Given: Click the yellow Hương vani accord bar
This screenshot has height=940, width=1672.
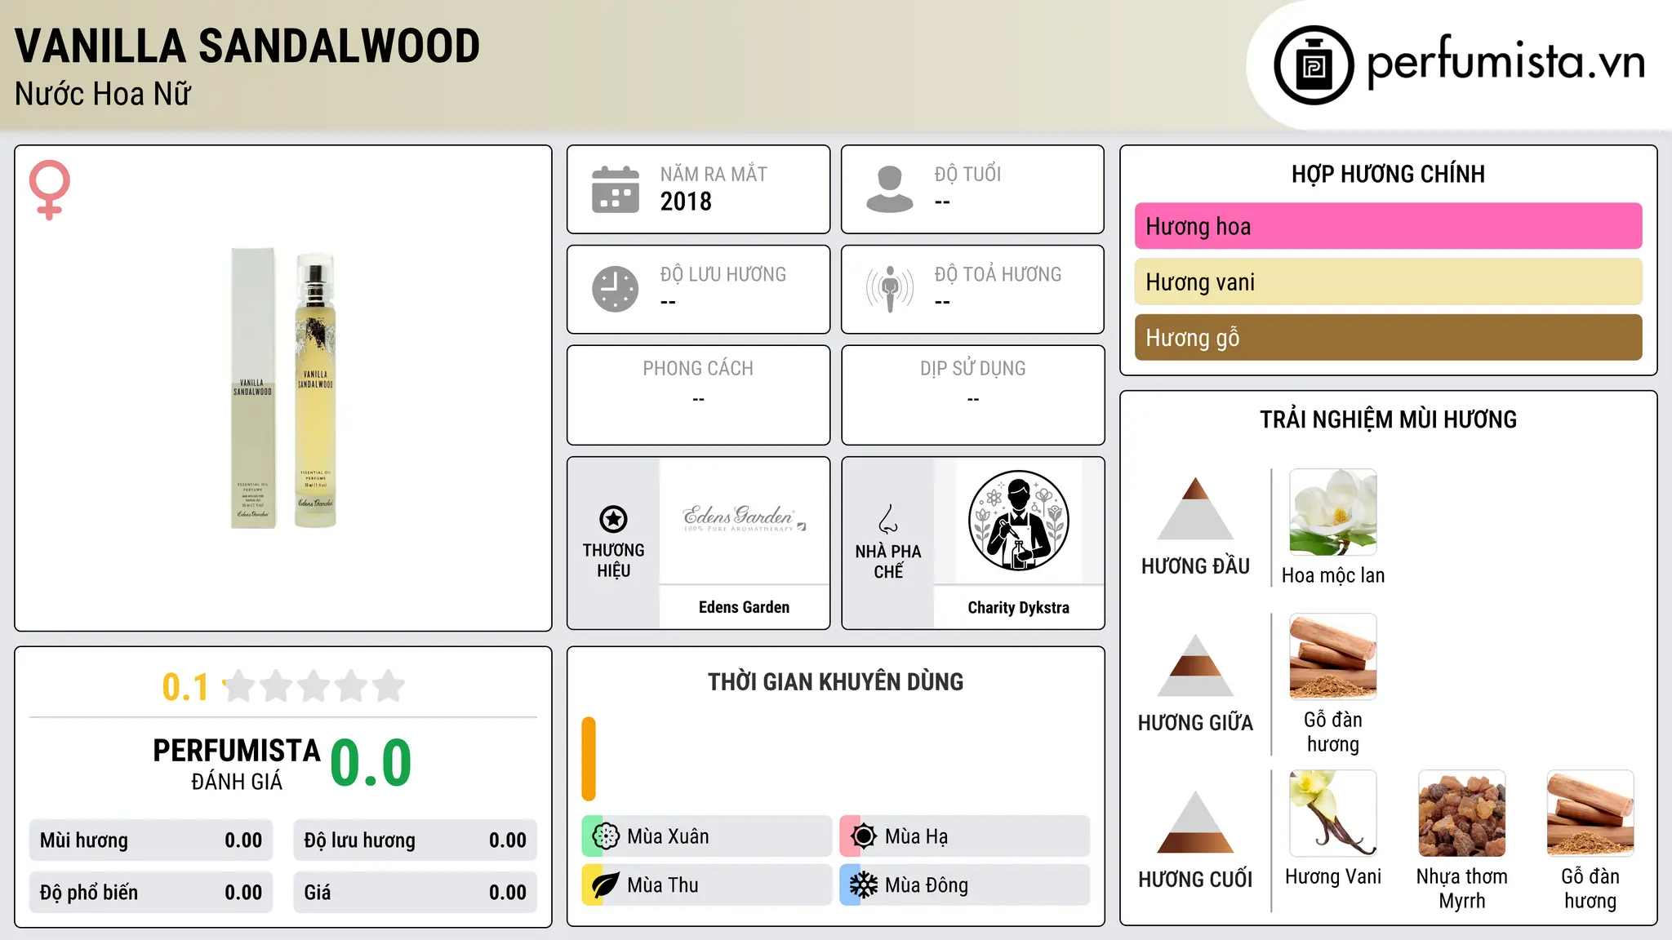Looking at the screenshot, I should click(1388, 282).
